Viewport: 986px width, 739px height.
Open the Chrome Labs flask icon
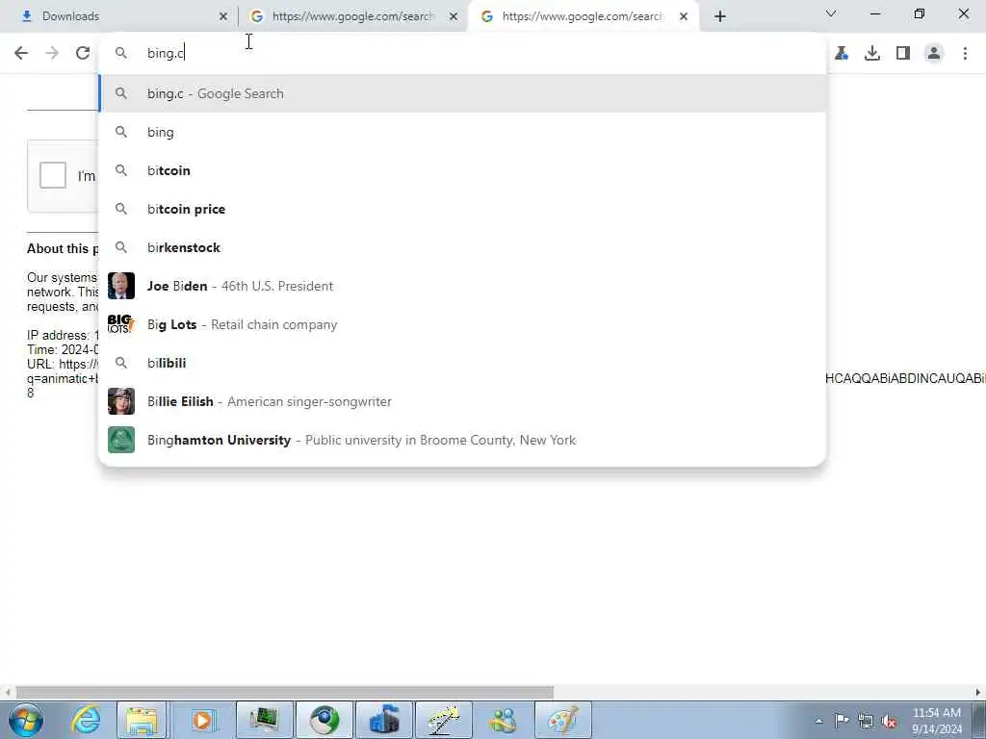point(842,54)
